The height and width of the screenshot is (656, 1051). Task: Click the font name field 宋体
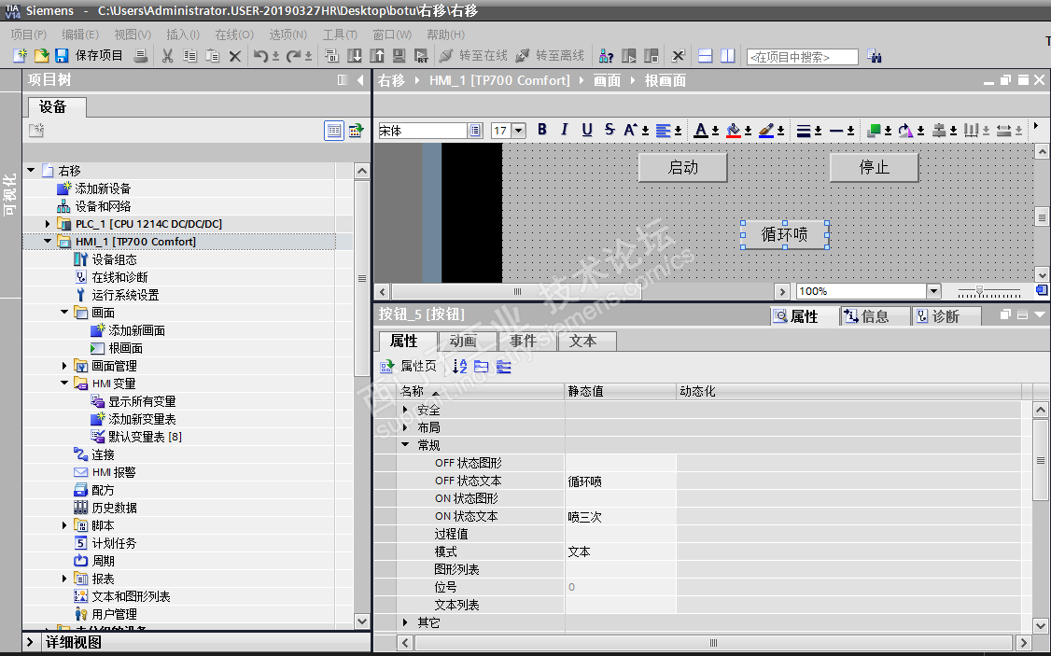422,131
